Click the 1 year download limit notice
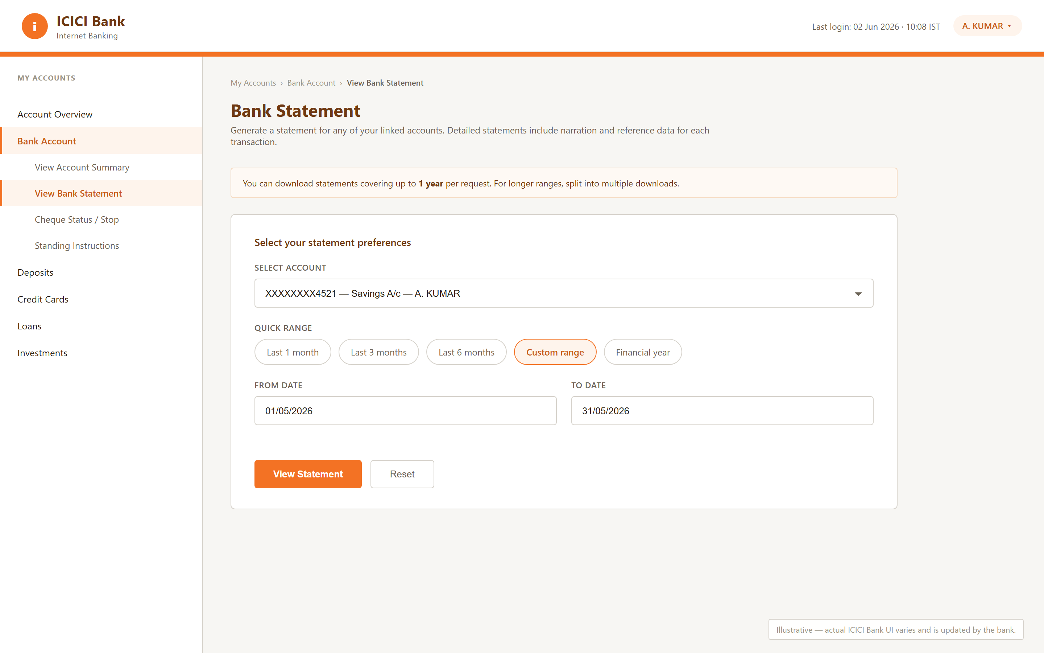Image resolution: width=1044 pixels, height=653 pixels. tap(563, 183)
